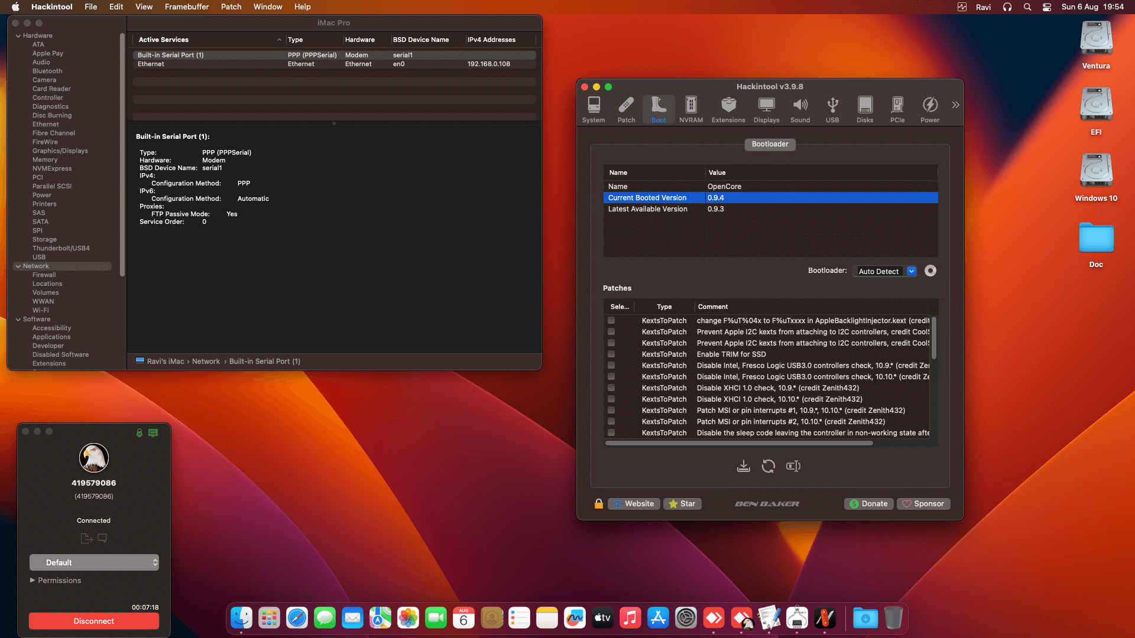Open the Sound section in Hackintool
This screenshot has width=1135, height=638.
[x=800, y=110]
